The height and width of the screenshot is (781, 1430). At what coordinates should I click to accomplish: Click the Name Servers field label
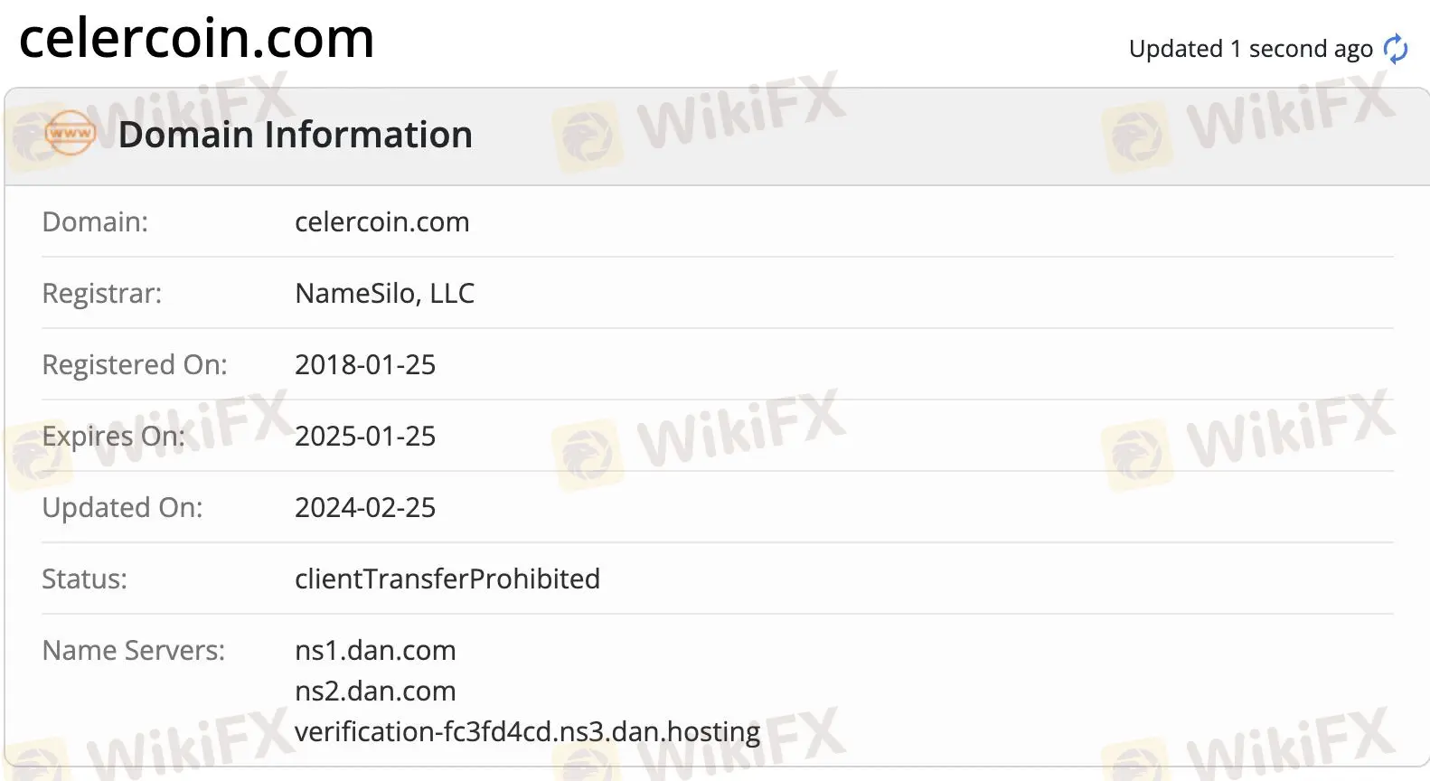pos(133,650)
